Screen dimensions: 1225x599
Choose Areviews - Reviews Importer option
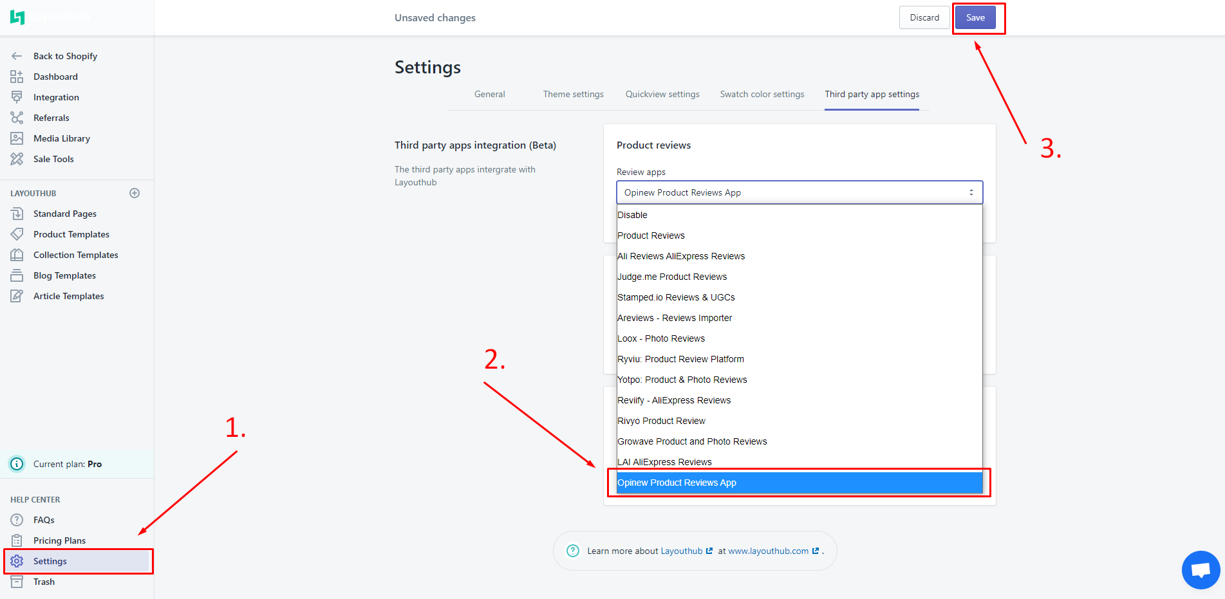point(800,318)
